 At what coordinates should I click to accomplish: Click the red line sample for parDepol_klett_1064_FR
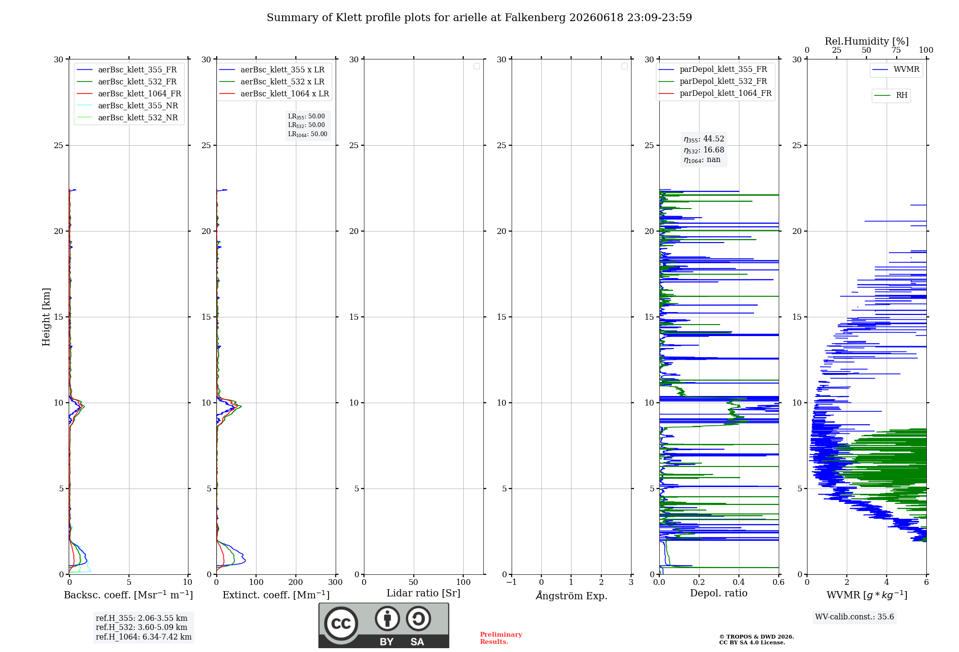[667, 93]
